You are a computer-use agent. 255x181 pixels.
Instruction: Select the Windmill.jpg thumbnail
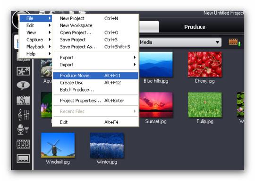(x=58, y=145)
